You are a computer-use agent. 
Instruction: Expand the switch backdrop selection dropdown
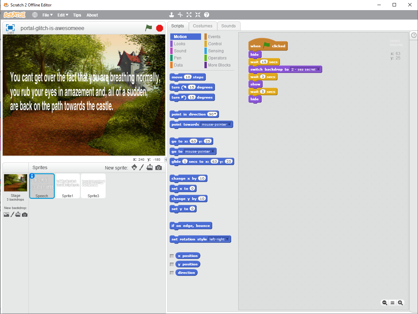(318, 70)
